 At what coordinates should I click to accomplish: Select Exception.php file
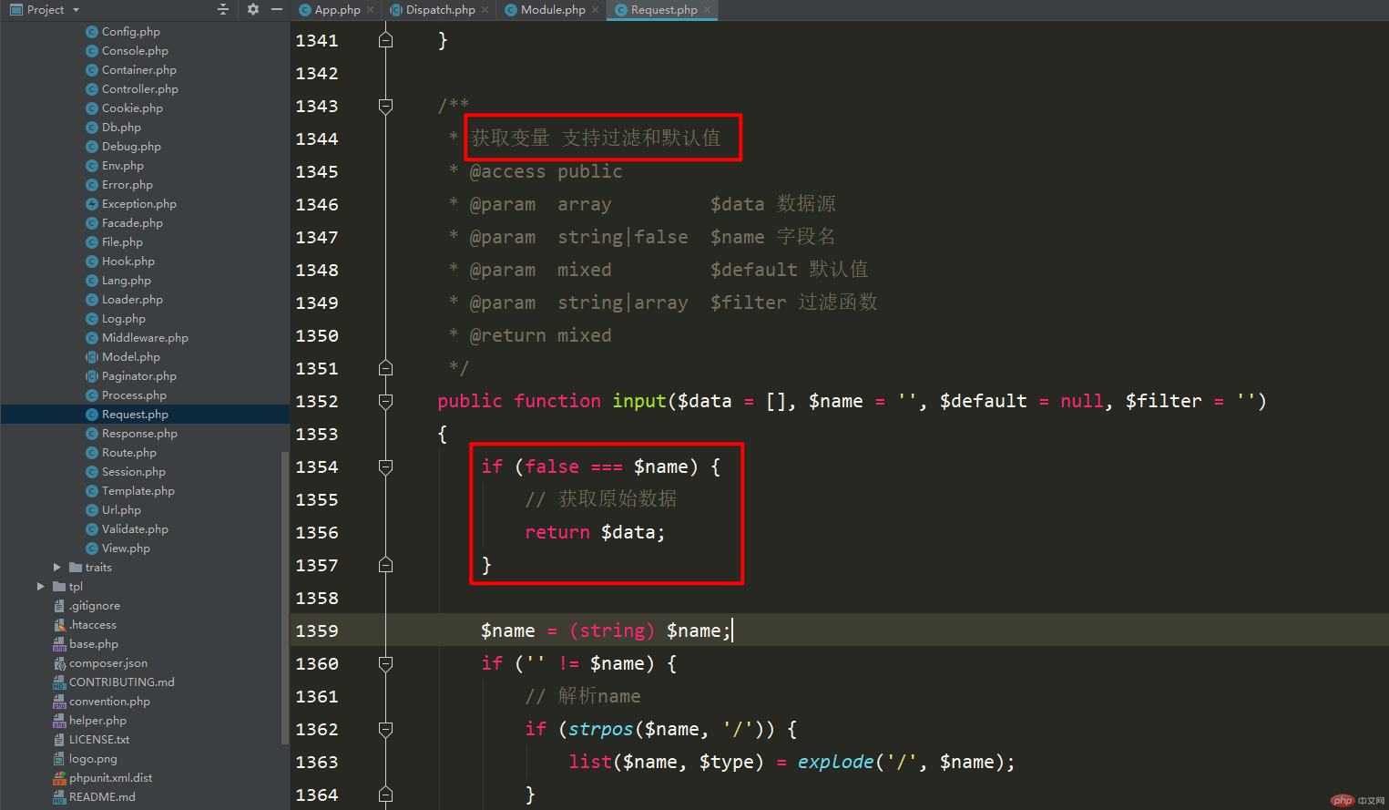click(x=138, y=204)
